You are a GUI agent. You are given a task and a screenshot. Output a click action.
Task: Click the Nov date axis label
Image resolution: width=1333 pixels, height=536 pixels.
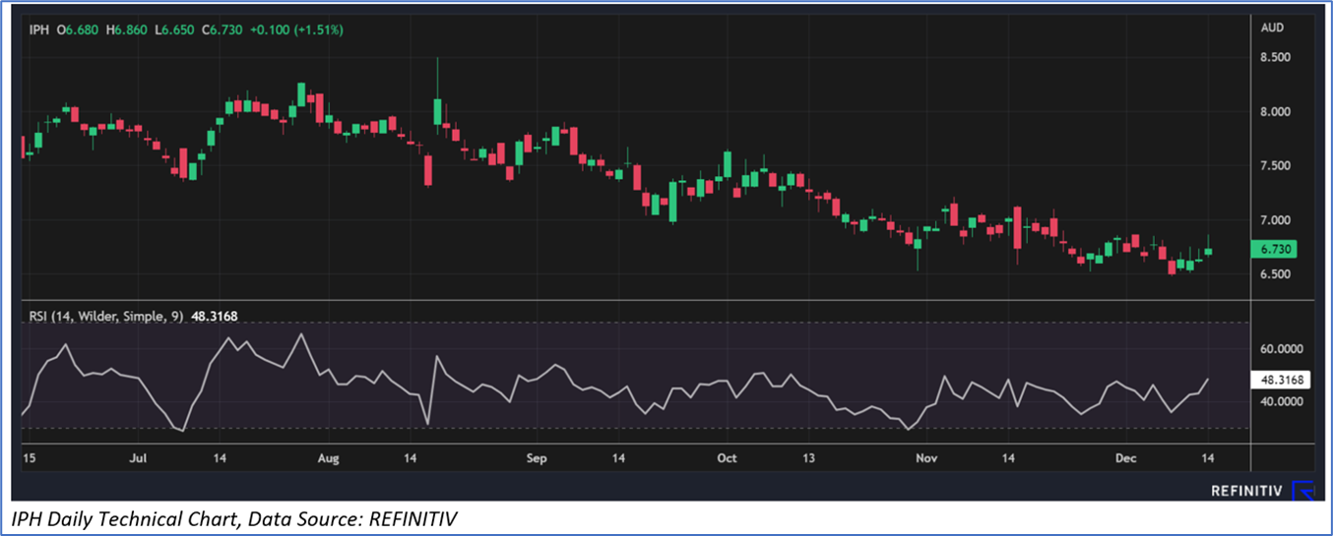click(925, 458)
